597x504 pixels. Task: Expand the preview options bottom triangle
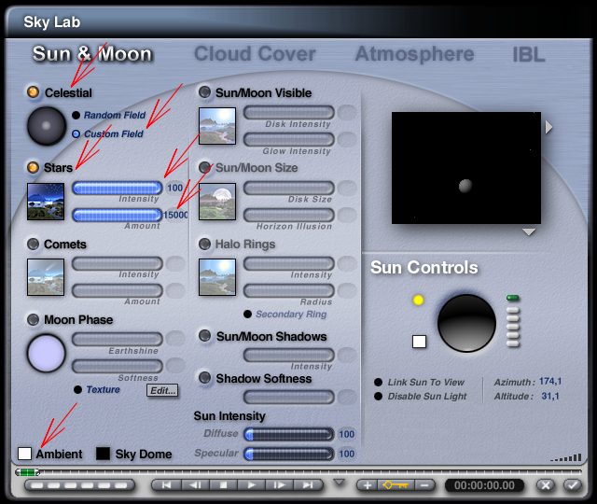529,232
